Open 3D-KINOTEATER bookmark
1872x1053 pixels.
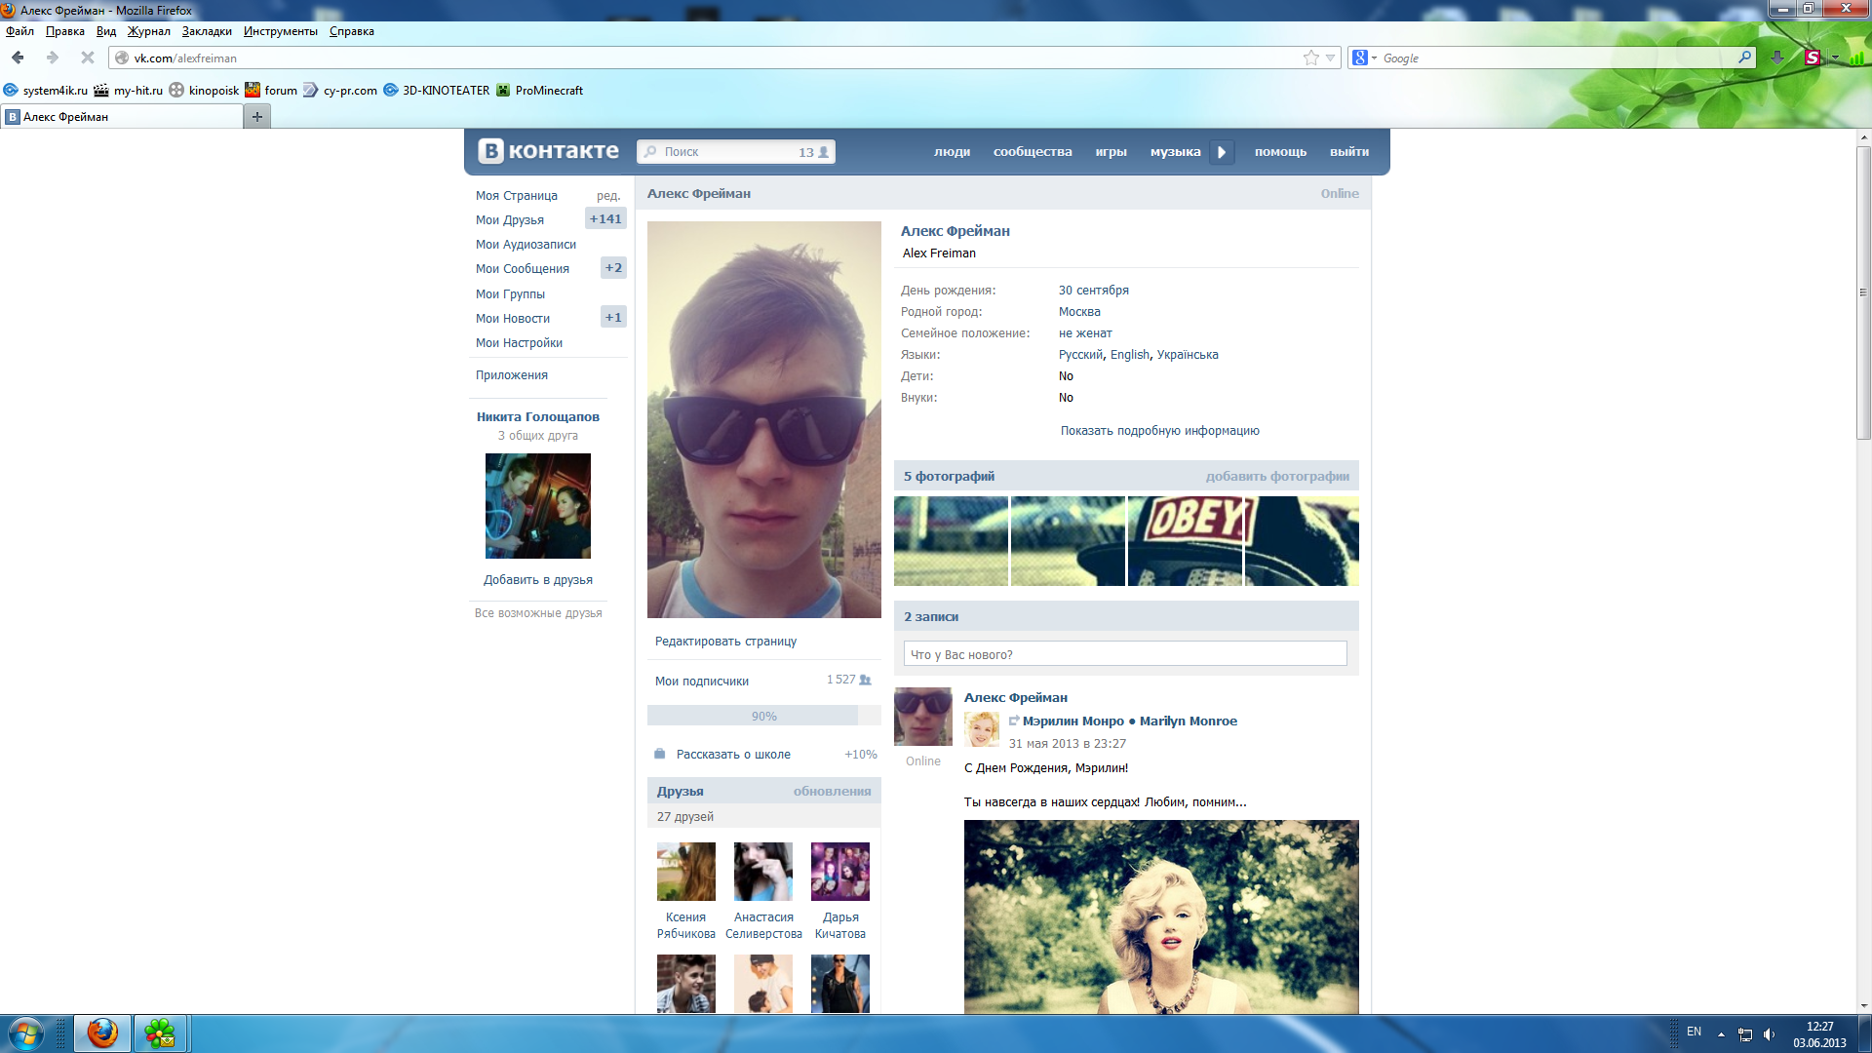coord(437,90)
